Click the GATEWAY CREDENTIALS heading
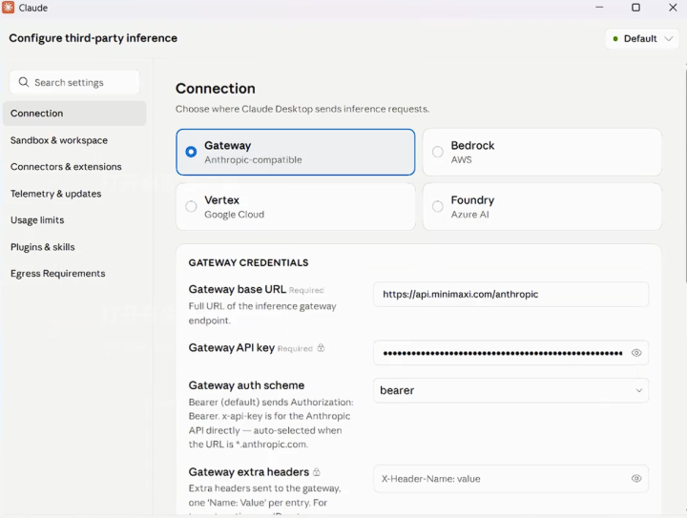This screenshot has height=518, width=687. point(248,262)
